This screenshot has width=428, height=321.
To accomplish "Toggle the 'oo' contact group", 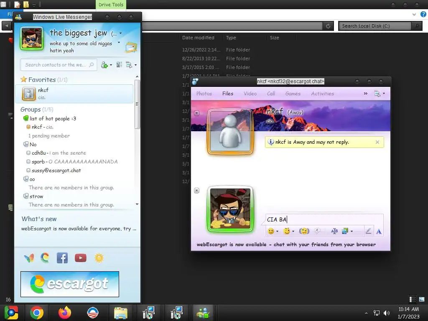I will [26, 179].
